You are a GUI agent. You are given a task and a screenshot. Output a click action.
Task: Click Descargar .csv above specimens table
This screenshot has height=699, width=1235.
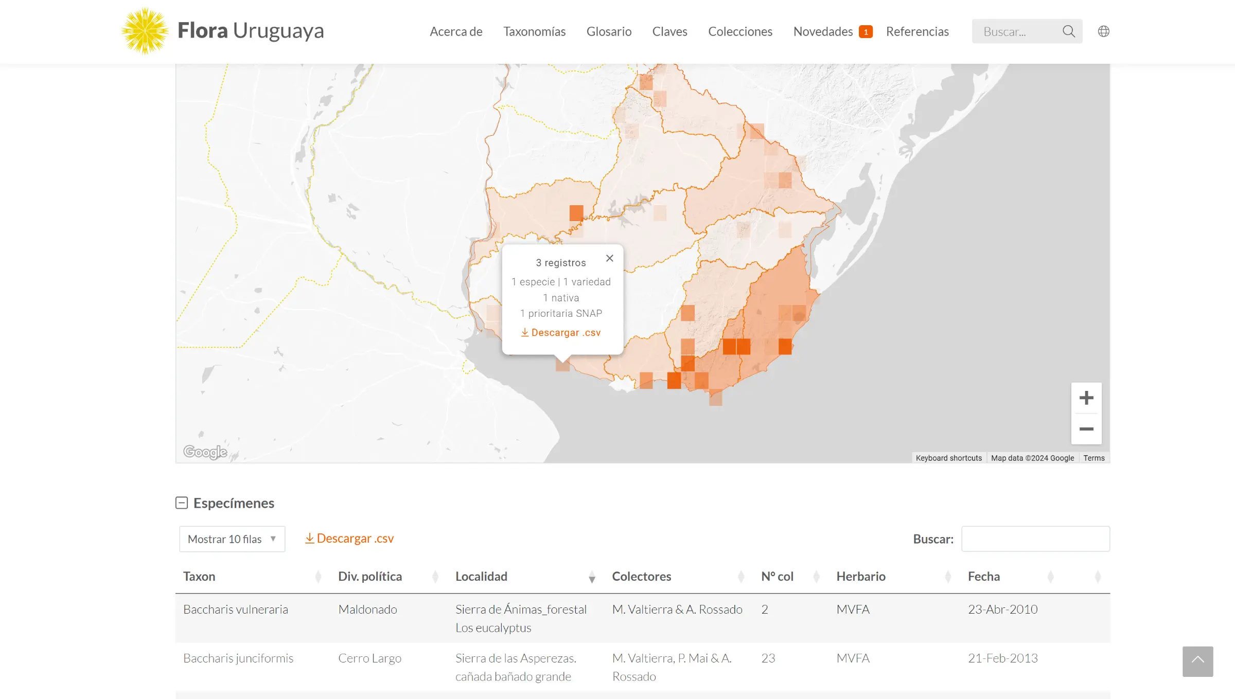[x=349, y=538]
